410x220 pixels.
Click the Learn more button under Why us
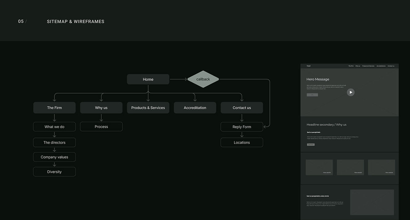click(311, 144)
